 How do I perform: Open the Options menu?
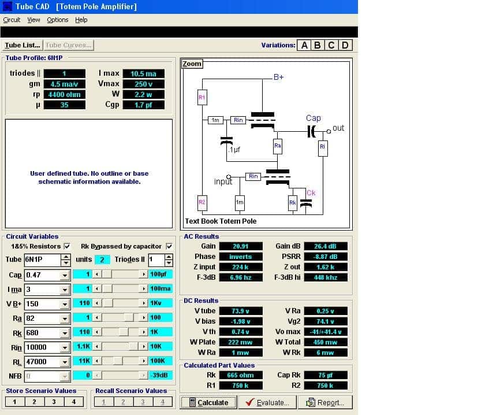(58, 20)
